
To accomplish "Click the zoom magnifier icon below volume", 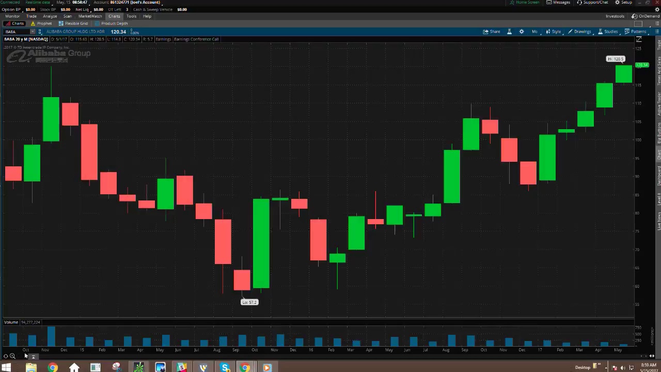I will tap(12, 356).
